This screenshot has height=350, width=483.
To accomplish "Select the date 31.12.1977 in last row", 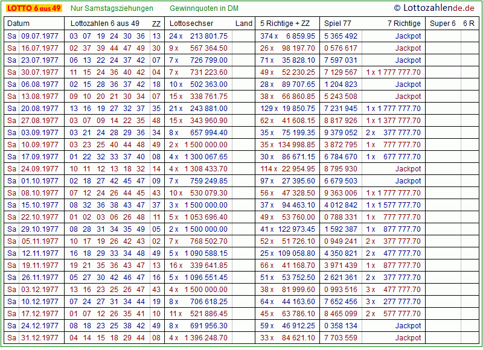I will click(x=40, y=338).
